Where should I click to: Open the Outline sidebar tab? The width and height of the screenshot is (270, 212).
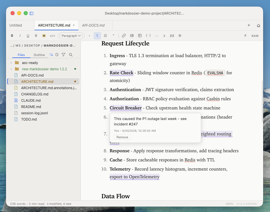(39, 55)
